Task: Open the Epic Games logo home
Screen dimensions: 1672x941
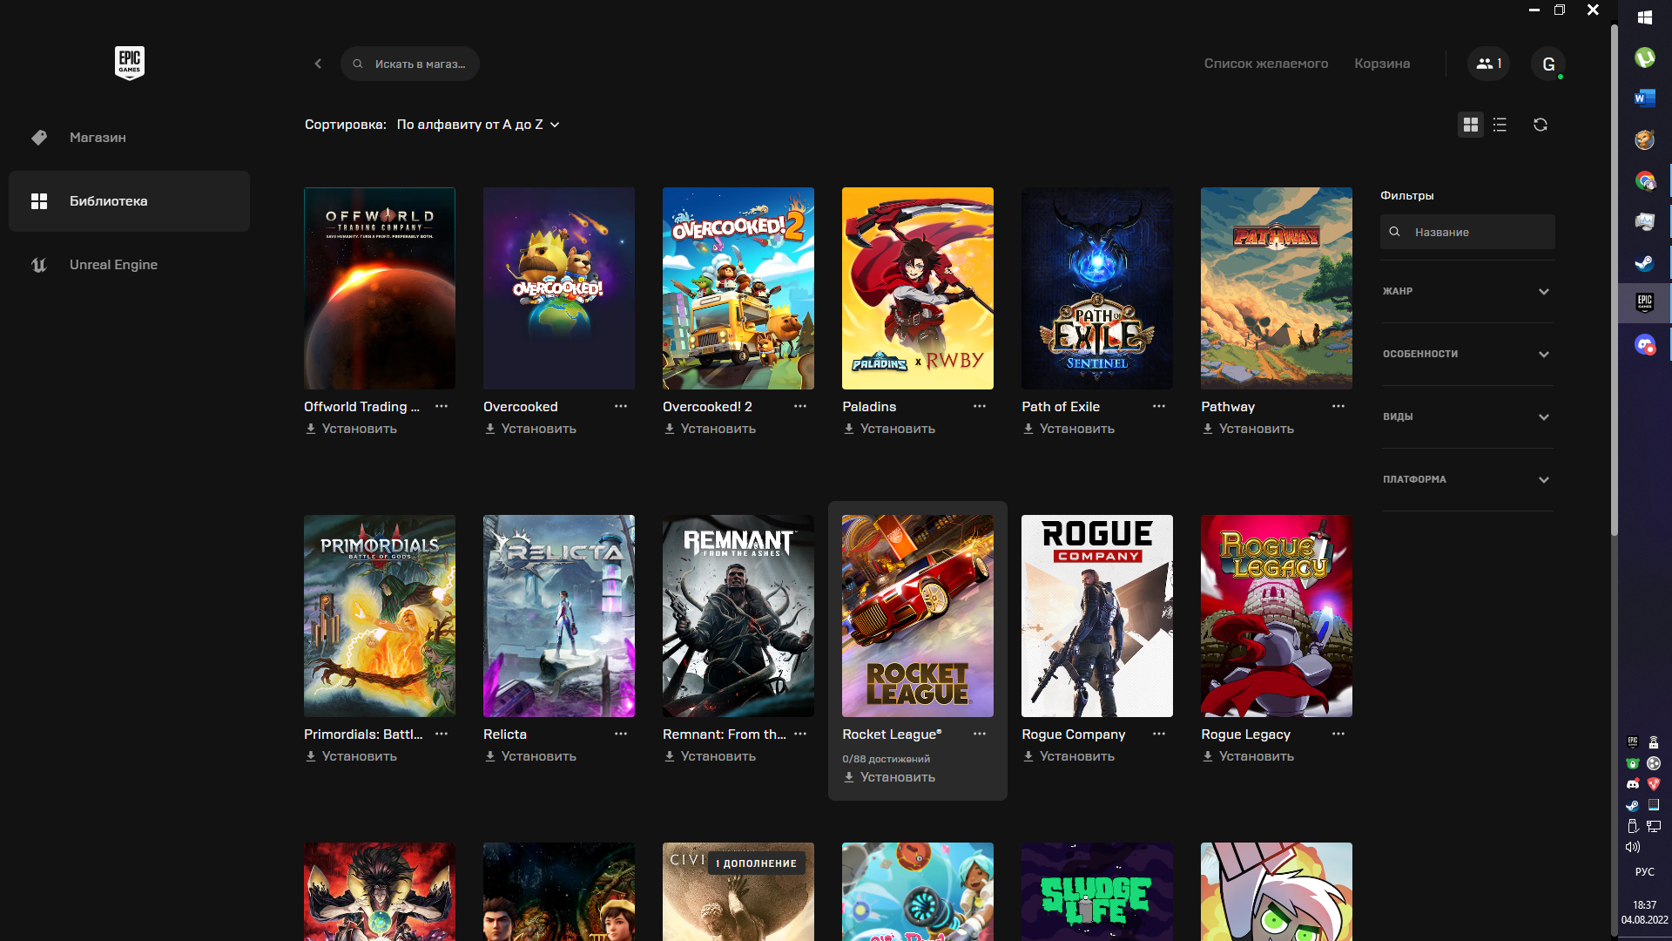Action: pos(130,63)
